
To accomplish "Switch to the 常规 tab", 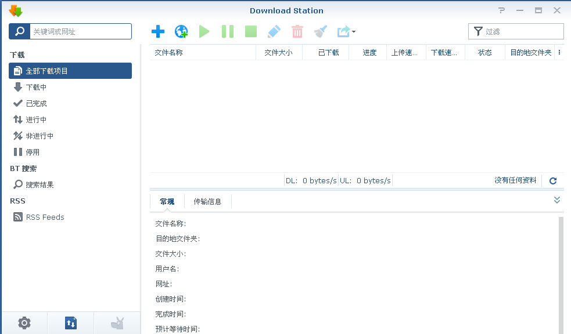I will [x=167, y=201].
